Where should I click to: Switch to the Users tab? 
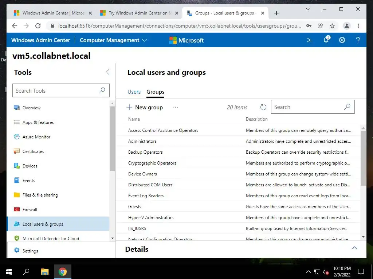pos(134,92)
